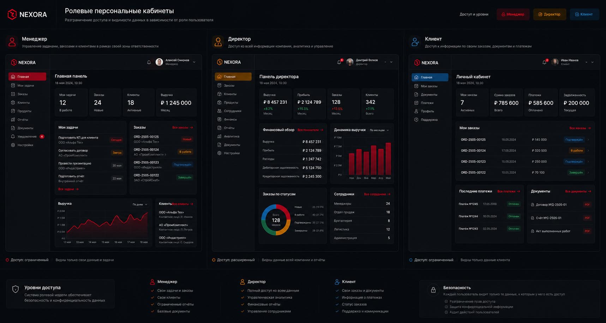Open Уведомления in the Manager sidebar

tap(28, 136)
